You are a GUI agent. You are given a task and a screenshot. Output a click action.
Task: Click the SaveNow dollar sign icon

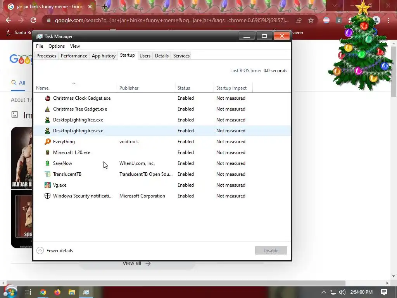(48, 163)
